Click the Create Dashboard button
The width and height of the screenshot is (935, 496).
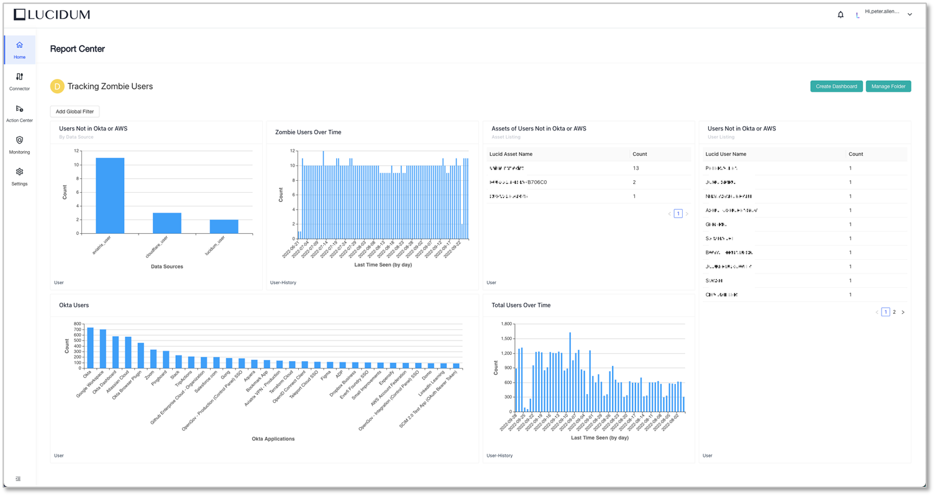click(836, 86)
